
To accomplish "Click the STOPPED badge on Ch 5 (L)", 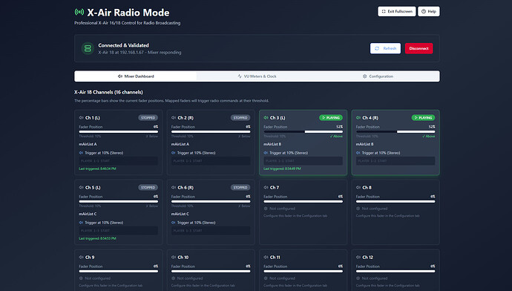I will click(148, 188).
